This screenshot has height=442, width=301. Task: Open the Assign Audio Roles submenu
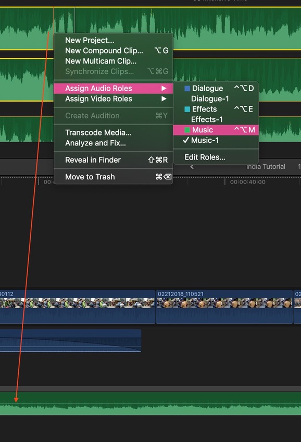(113, 88)
